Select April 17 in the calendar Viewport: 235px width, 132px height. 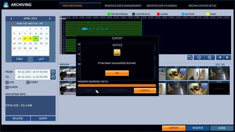click(x=41, y=39)
